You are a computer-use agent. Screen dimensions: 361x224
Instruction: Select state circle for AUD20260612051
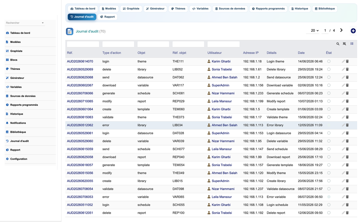(x=329, y=213)
